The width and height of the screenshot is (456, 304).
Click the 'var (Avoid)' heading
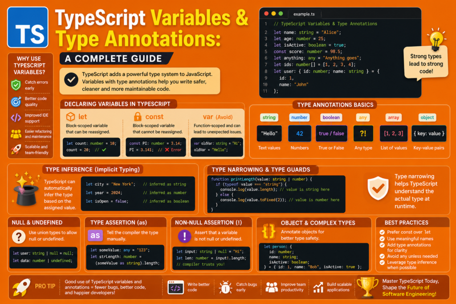click(217, 117)
